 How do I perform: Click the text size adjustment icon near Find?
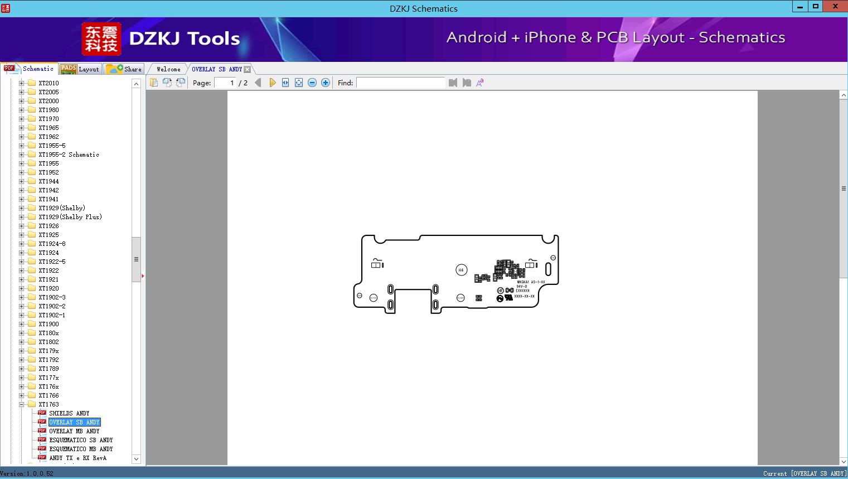tap(479, 83)
